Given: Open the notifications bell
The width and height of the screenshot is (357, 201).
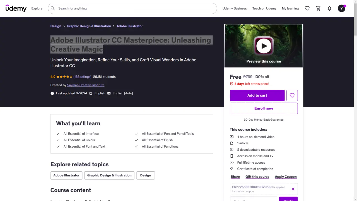Looking at the screenshot, I should click(329, 8).
